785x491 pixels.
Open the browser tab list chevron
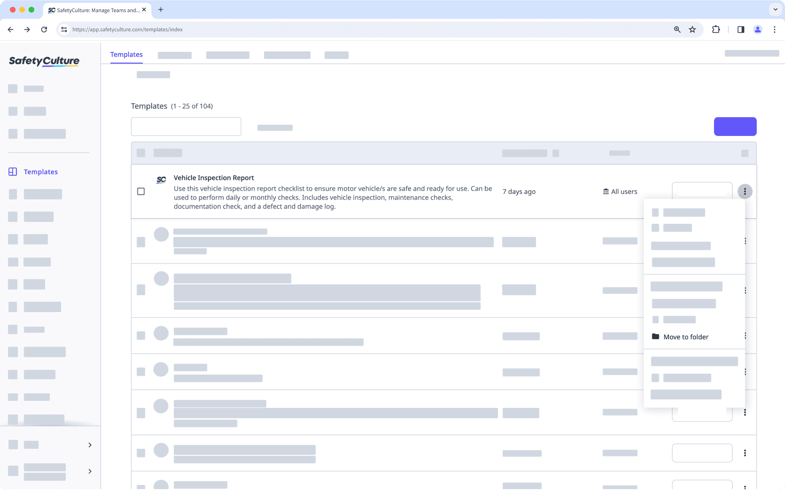coord(774,9)
